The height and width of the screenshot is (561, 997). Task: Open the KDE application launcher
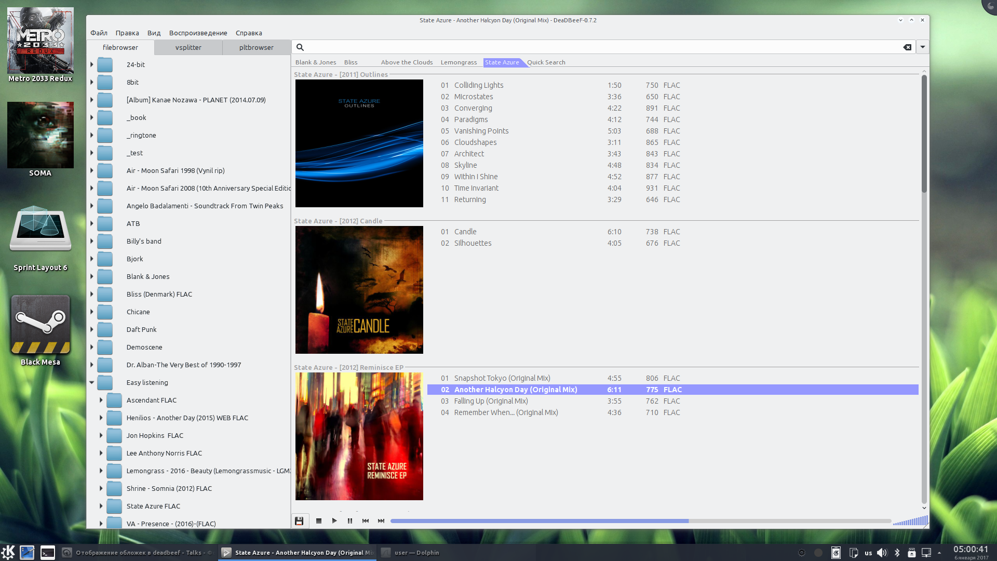tap(8, 552)
